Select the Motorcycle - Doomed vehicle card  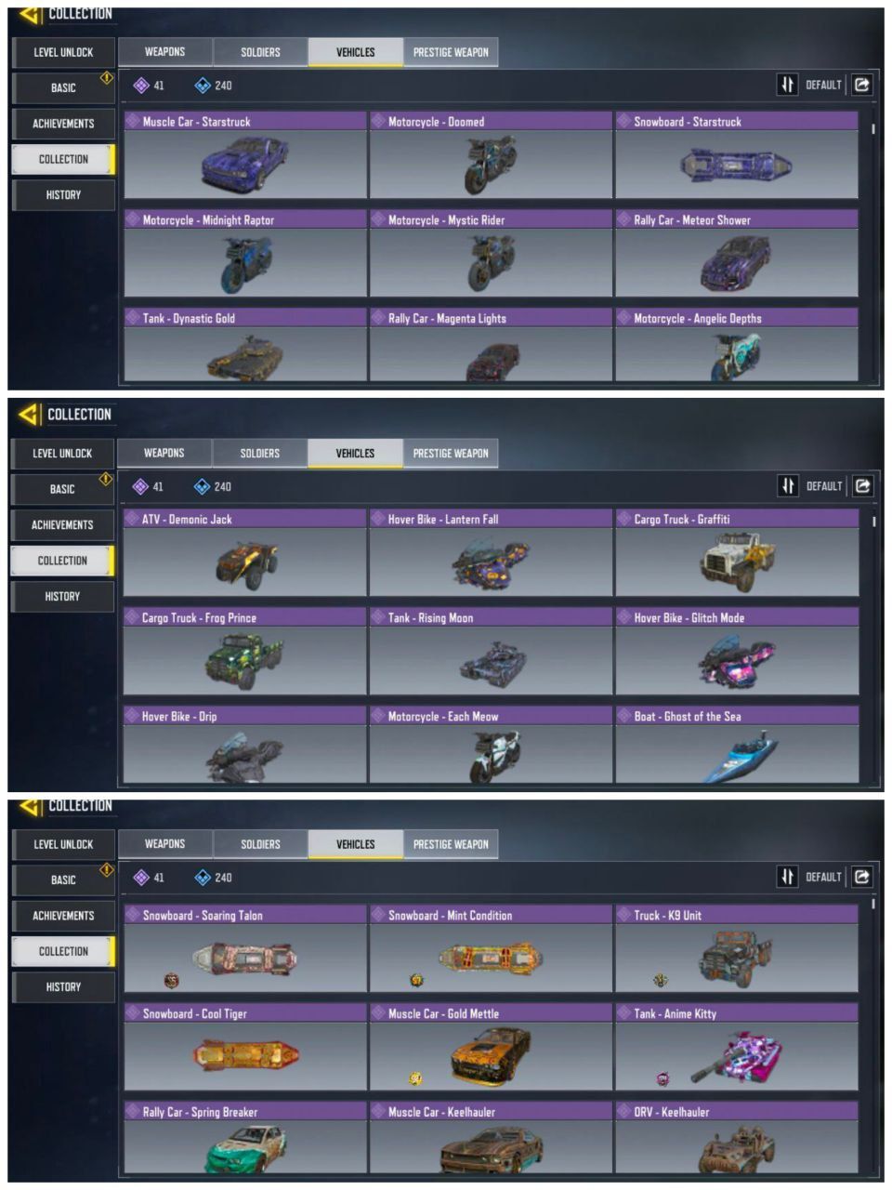point(491,155)
